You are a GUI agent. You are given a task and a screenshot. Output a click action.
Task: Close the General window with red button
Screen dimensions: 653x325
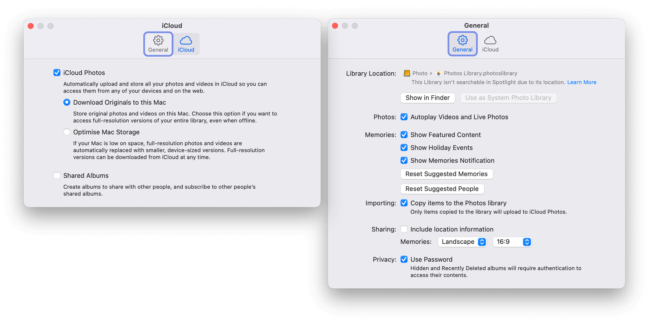(335, 26)
